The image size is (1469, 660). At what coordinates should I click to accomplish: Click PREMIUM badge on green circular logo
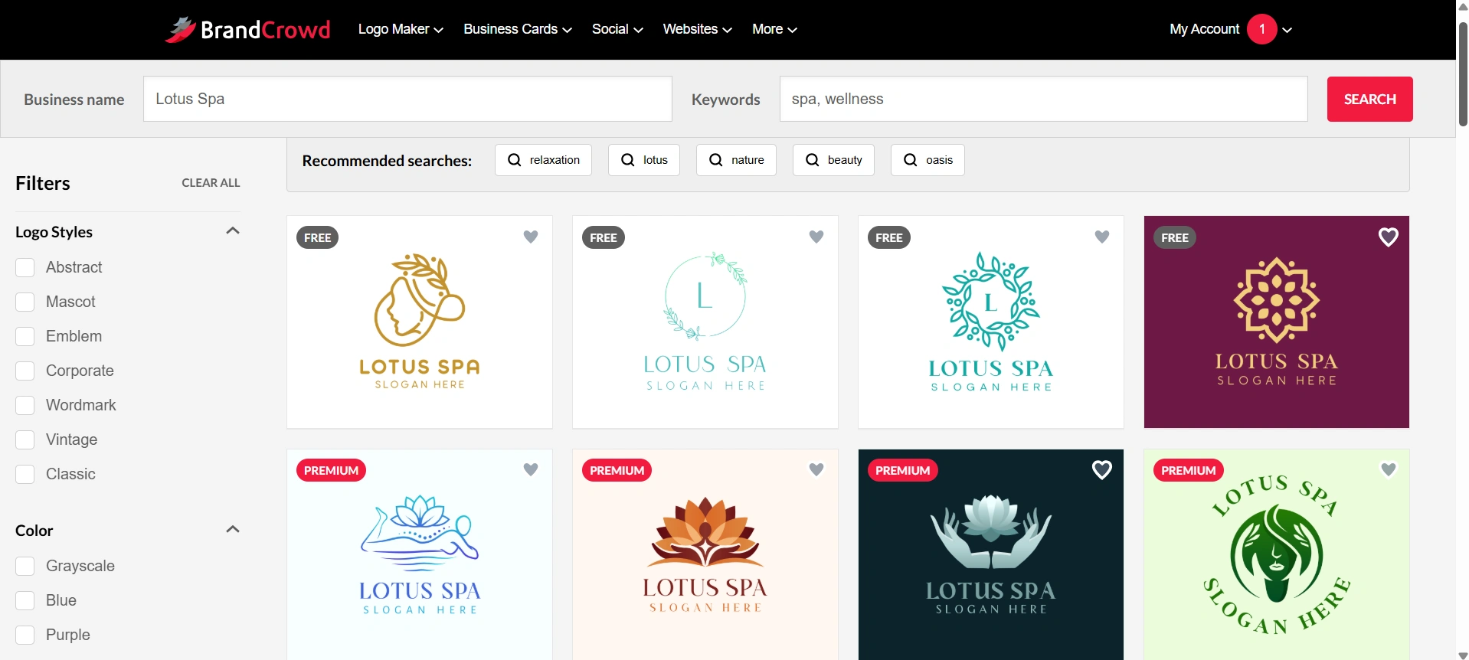pyautogui.click(x=1189, y=470)
